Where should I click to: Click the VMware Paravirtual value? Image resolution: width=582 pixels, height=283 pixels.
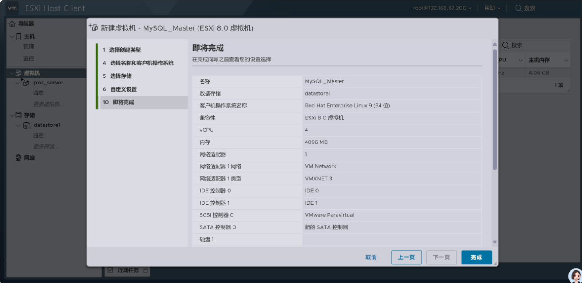tap(329, 215)
